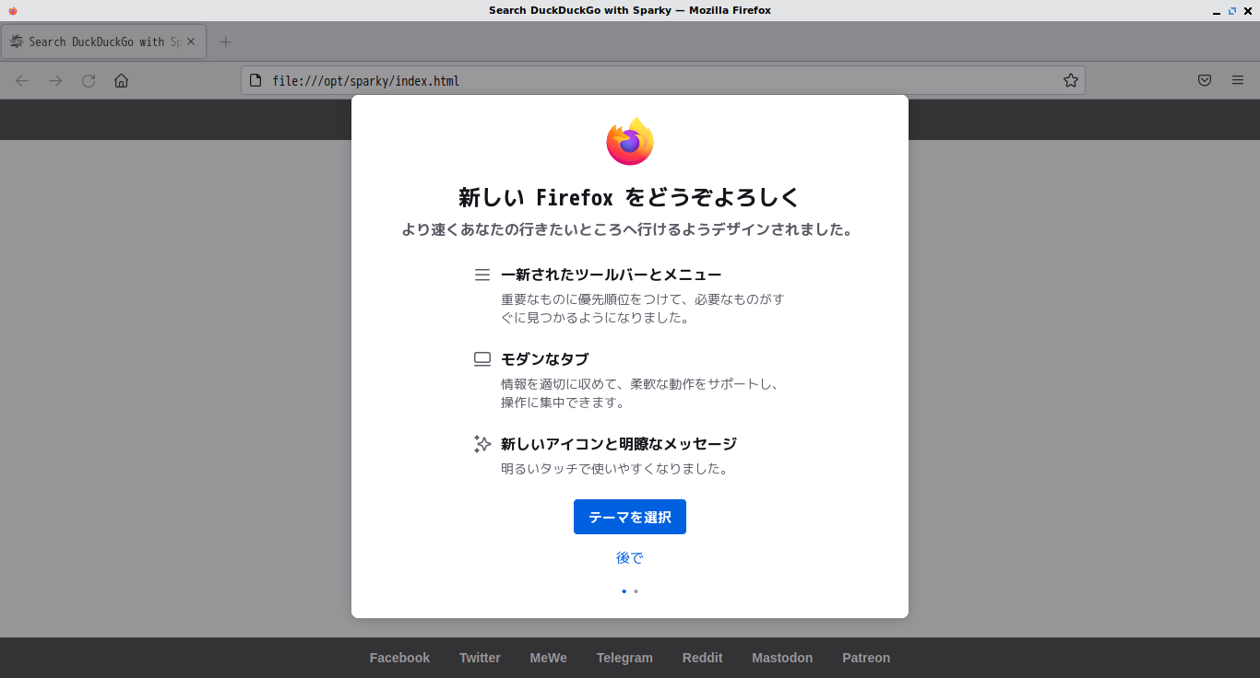1260x678 pixels.
Task: Click the Firefox icon in the title bar
Action: tap(13, 10)
